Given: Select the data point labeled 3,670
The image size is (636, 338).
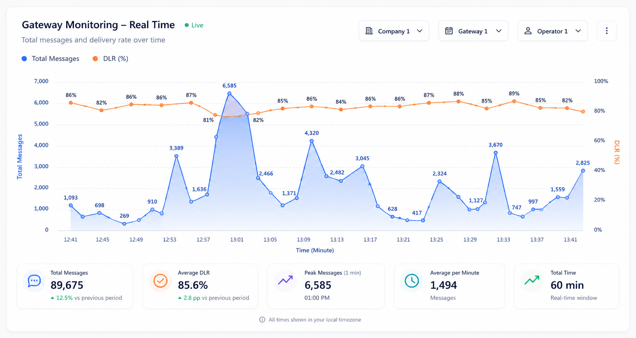Looking at the screenshot, I should (x=496, y=153).
